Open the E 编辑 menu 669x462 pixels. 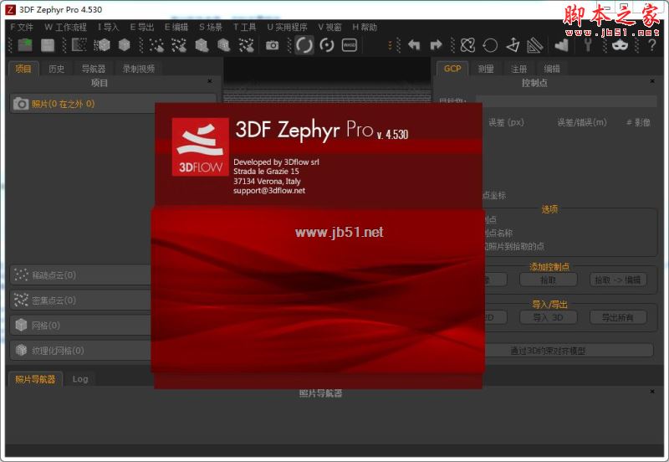tap(176, 27)
